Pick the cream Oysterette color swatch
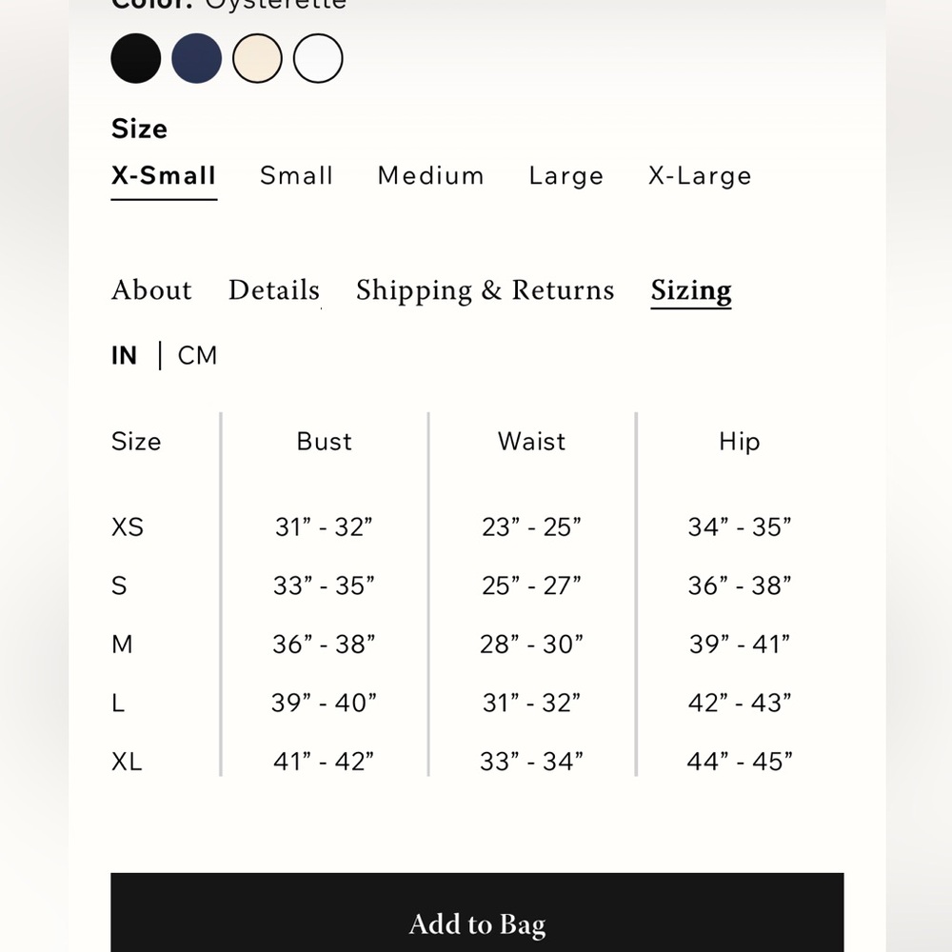 pos(257,58)
